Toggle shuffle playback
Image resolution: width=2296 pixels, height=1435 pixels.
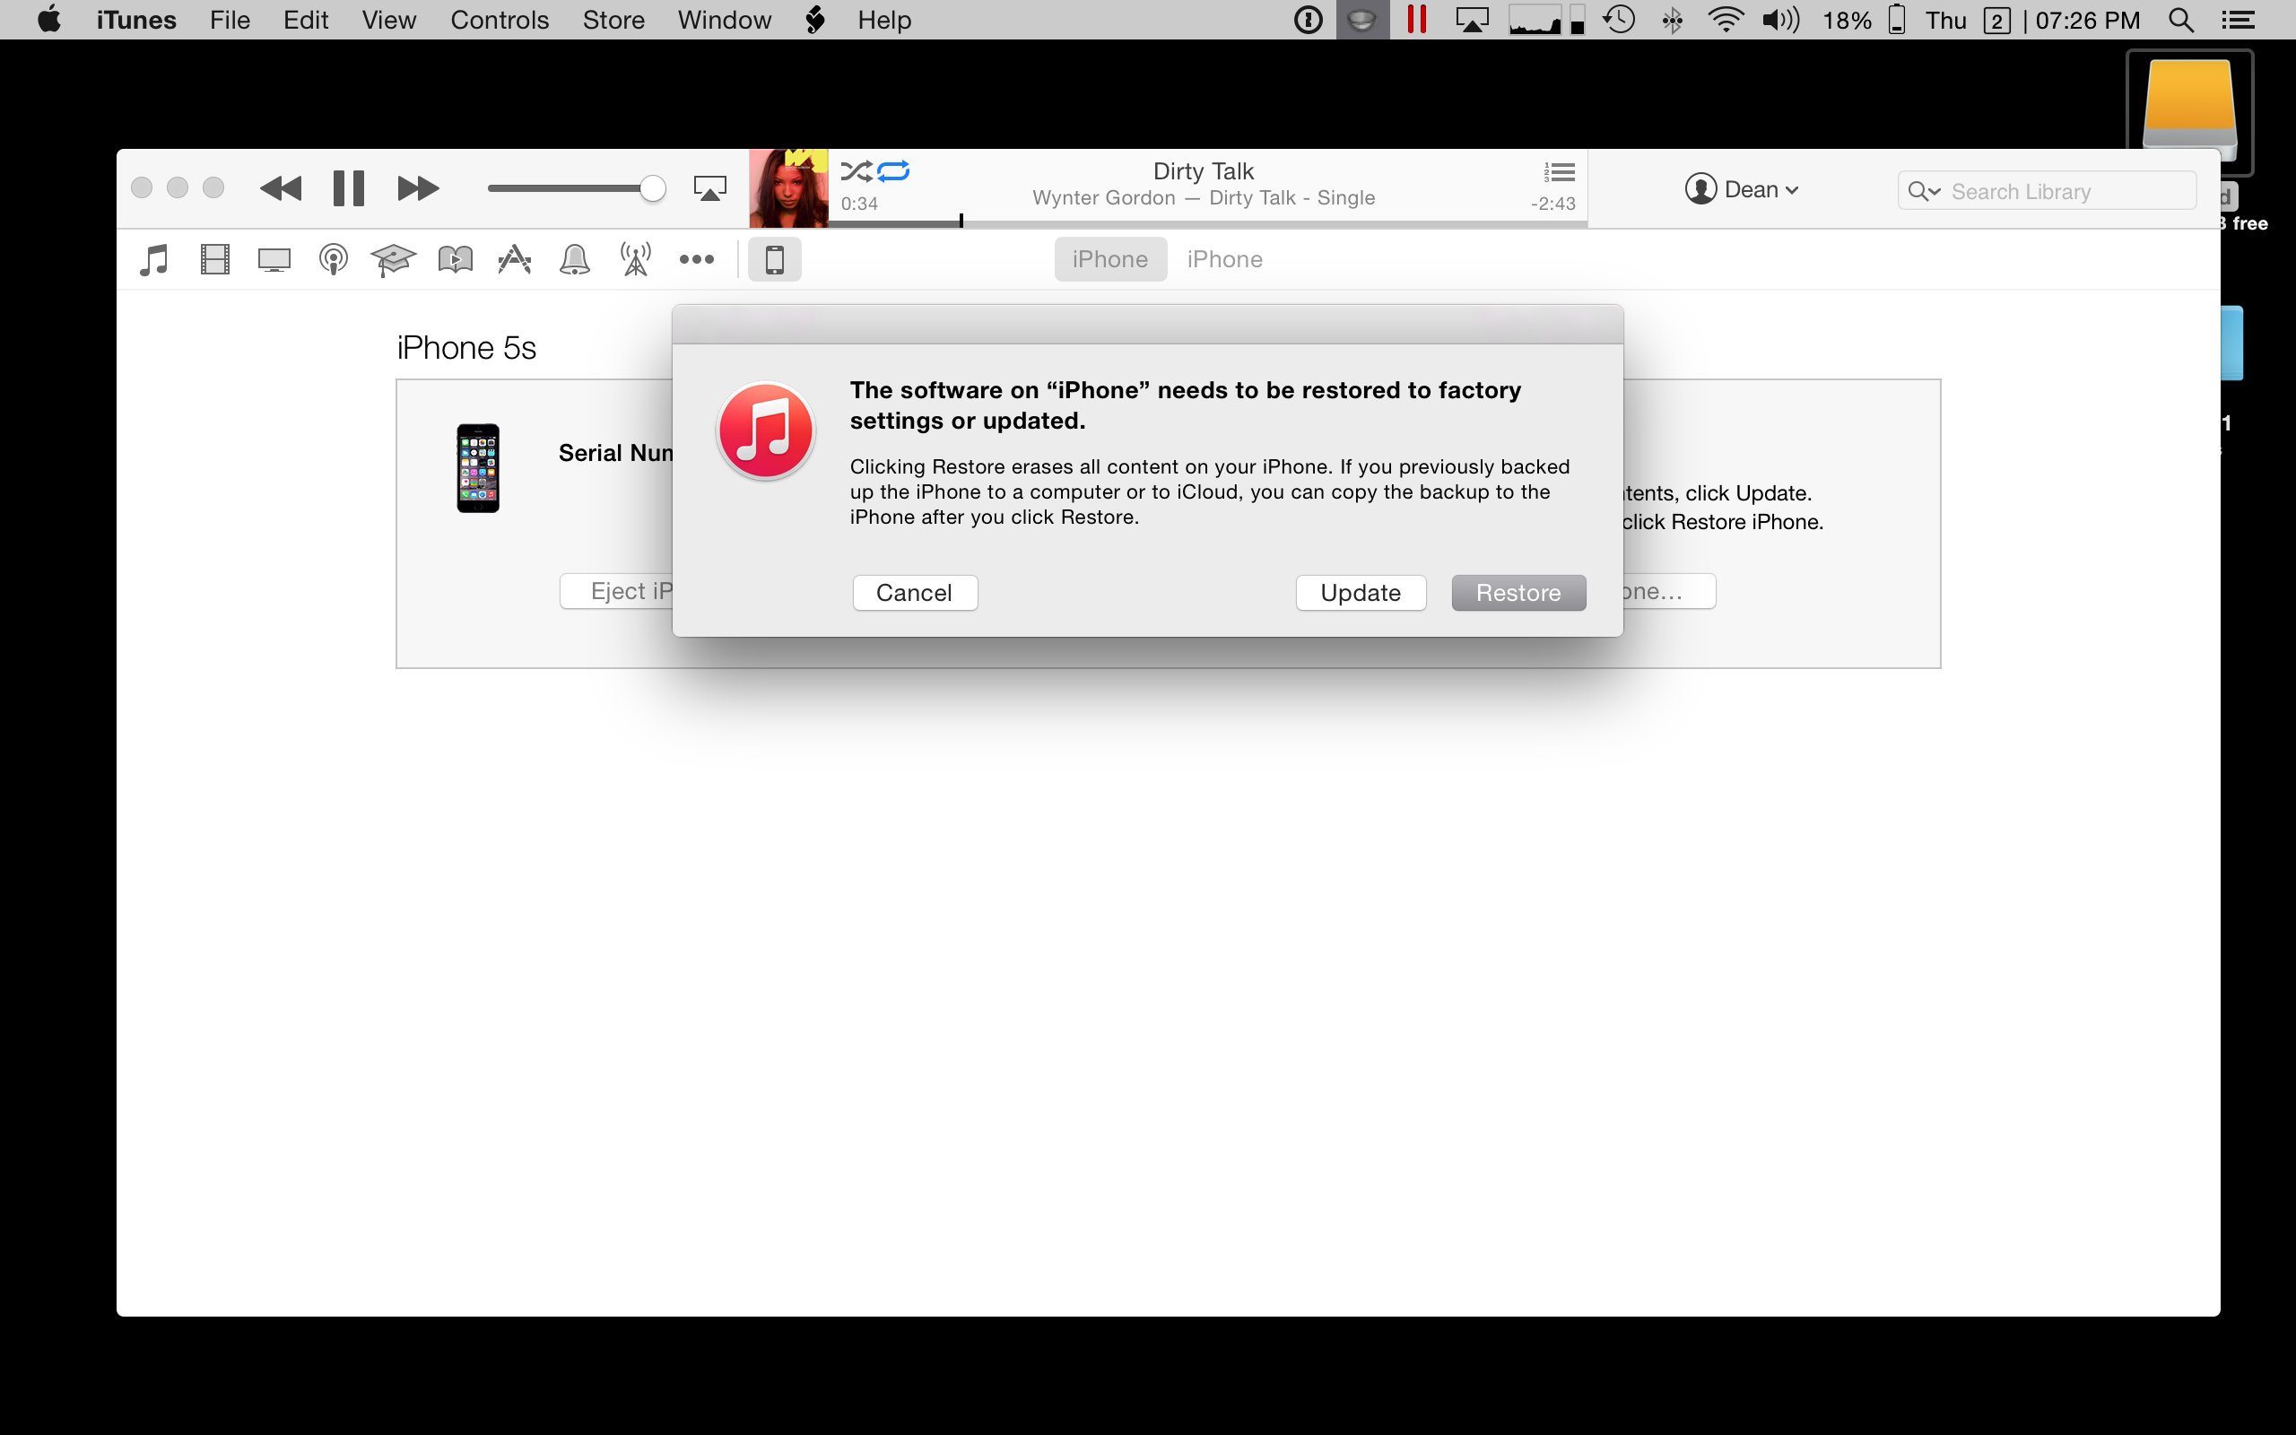pyautogui.click(x=856, y=172)
